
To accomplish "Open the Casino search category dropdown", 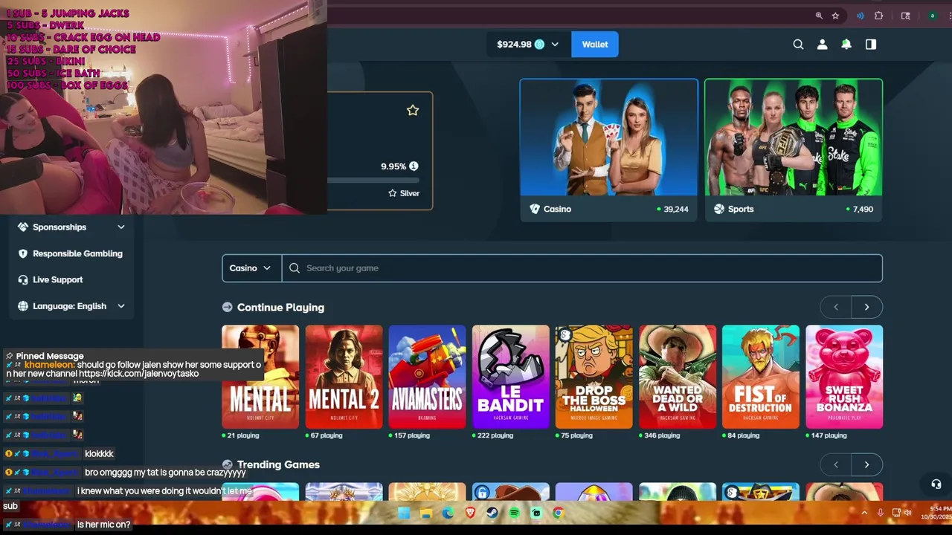I will (251, 268).
